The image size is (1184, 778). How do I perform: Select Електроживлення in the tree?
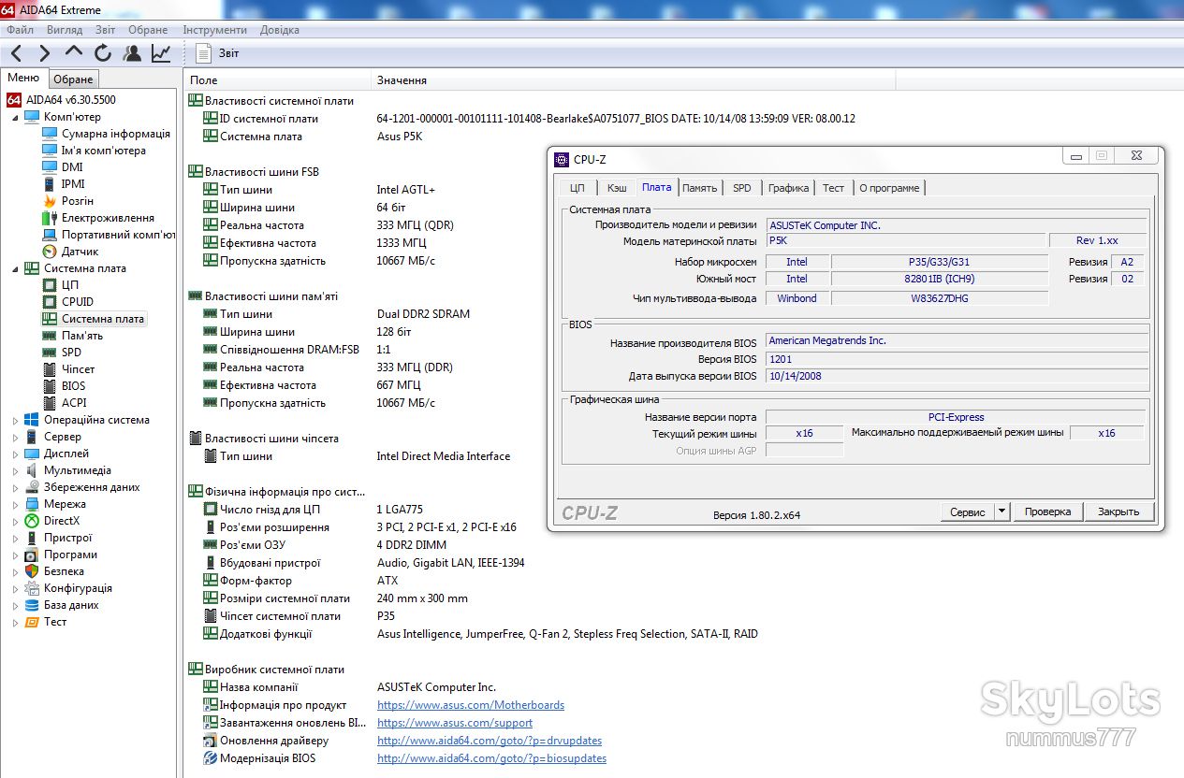(x=108, y=218)
